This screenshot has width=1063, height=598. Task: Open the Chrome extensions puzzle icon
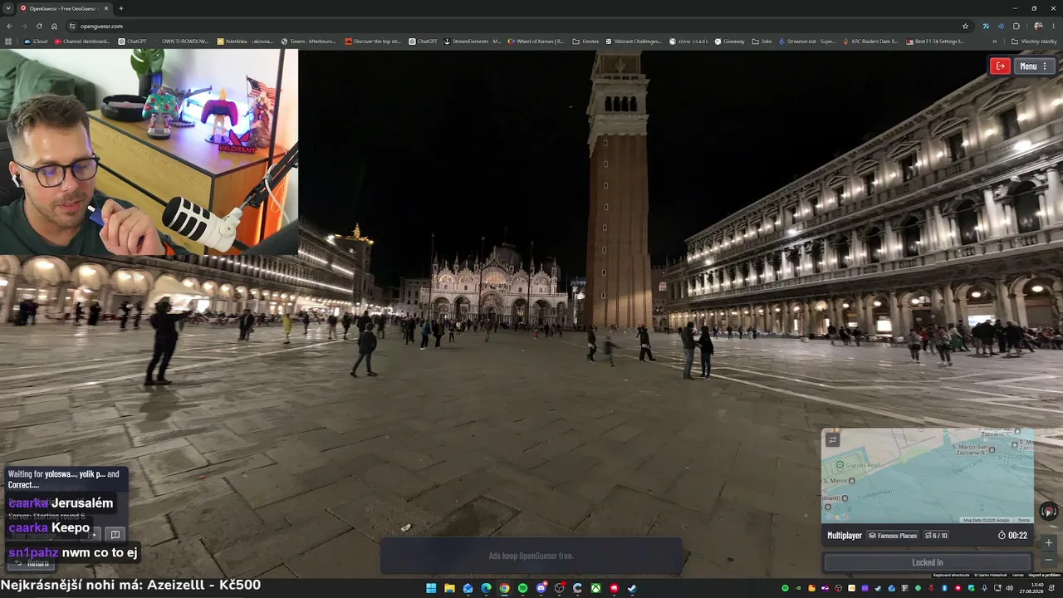[x=1016, y=26]
